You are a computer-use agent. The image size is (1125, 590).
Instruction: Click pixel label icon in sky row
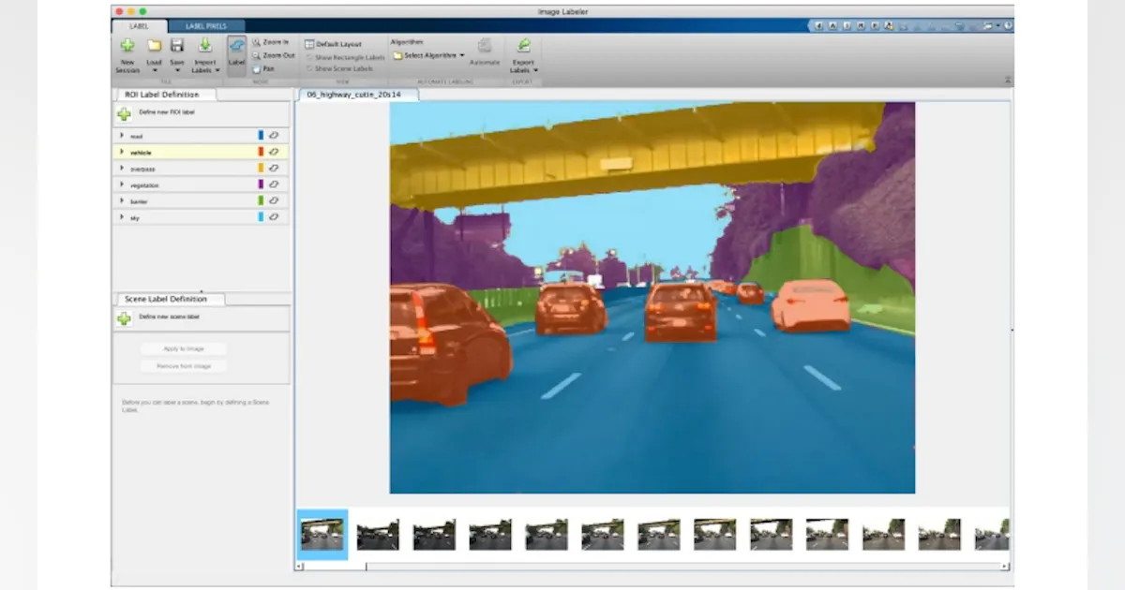point(274,216)
